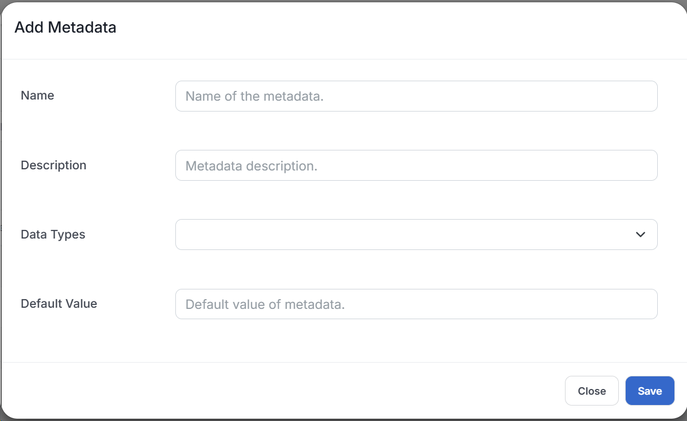Image resolution: width=687 pixels, height=421 pixels.
Task: Click the Add Metadata dialog title
Action: point(66,27)
